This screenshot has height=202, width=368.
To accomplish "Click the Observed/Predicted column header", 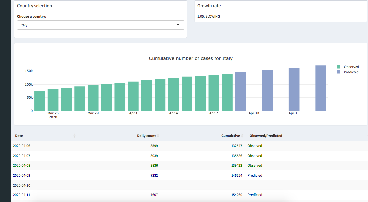I will click(266, 136).
